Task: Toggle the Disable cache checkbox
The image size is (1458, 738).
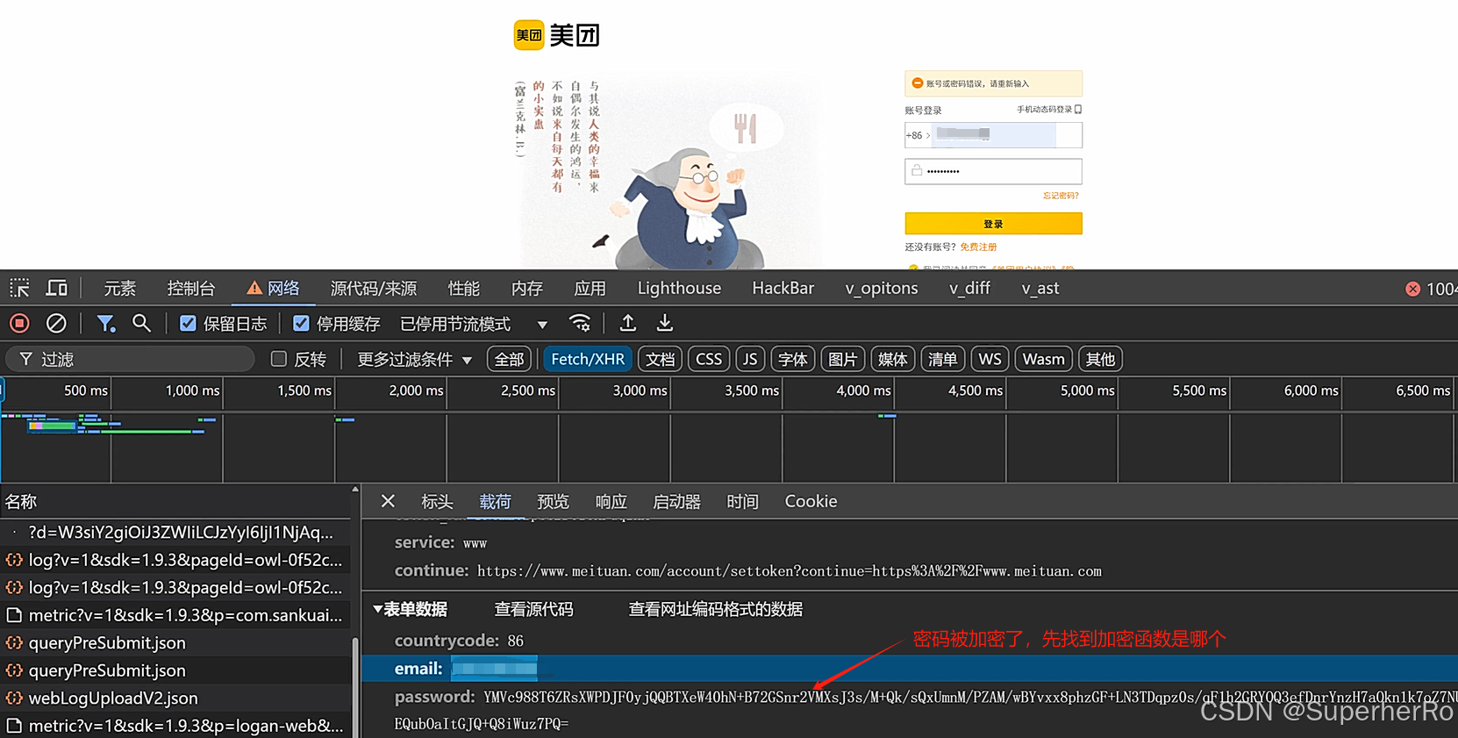Action: (301, 324)
